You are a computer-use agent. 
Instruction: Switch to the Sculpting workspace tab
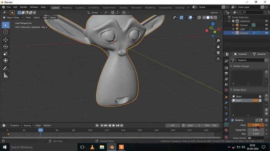(80, 8)
